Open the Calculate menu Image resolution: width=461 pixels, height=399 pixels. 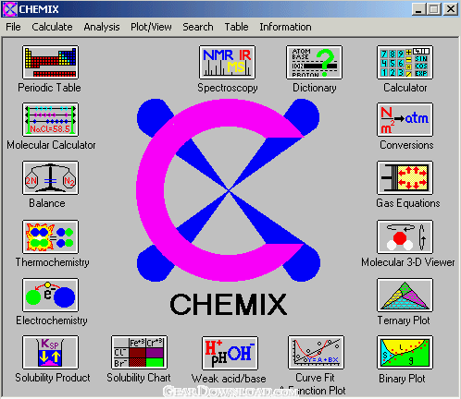[x=52, y=27]
